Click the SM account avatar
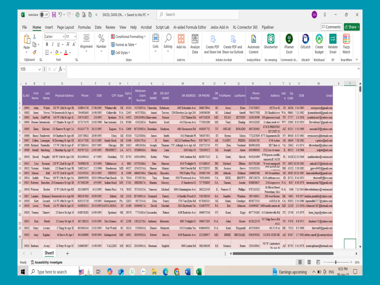This screenshot has height=285, width=380. pyautogui.click(x=314, y=15)
